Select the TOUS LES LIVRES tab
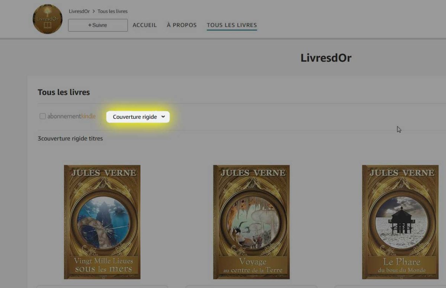The image size is (446, 288). click(232, 25)
